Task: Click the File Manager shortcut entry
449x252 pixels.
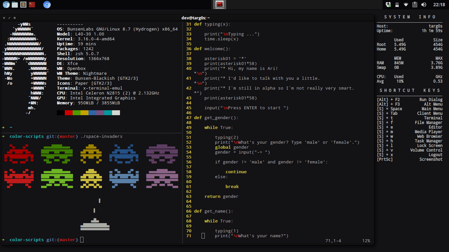Action: click(410, 123)
